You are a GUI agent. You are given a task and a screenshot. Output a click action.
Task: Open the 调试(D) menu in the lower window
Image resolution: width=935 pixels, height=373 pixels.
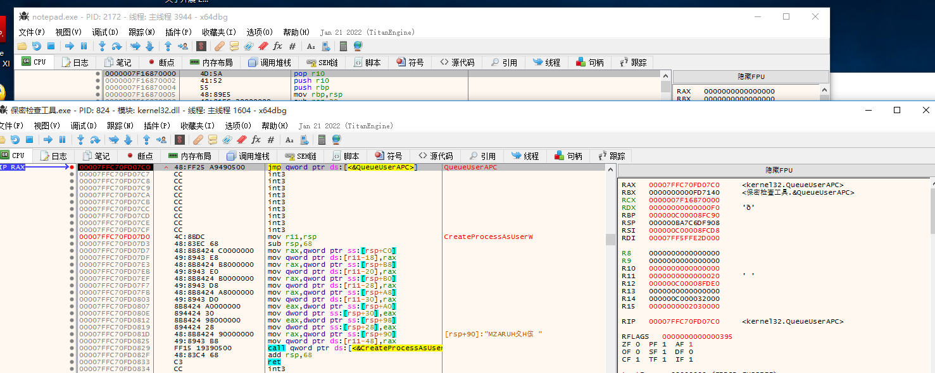(83, 126)
